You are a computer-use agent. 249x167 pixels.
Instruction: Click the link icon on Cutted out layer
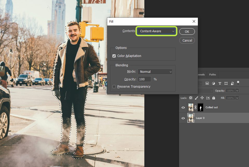[x=196, y=107]
